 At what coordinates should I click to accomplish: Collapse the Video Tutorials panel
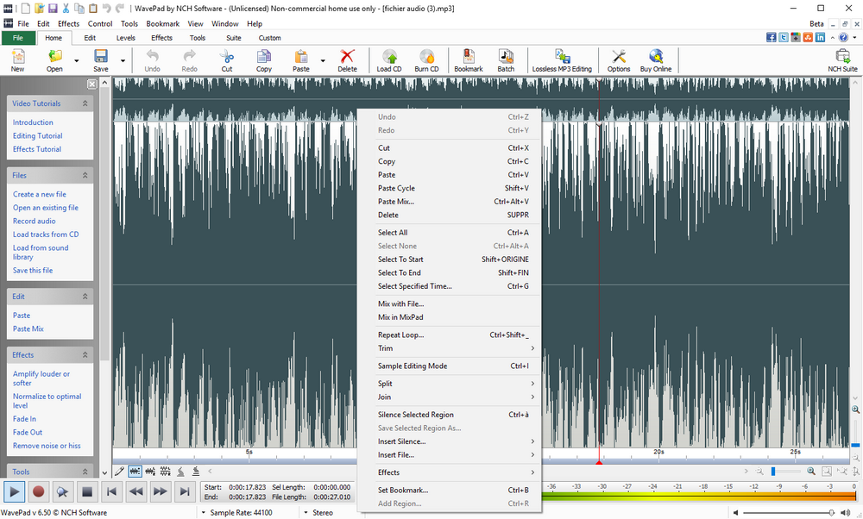pos(85,103)
